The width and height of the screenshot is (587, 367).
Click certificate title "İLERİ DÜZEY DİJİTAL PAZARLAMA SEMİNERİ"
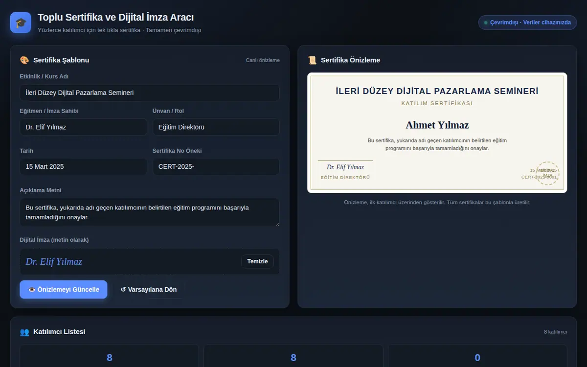tap(437, 91)
